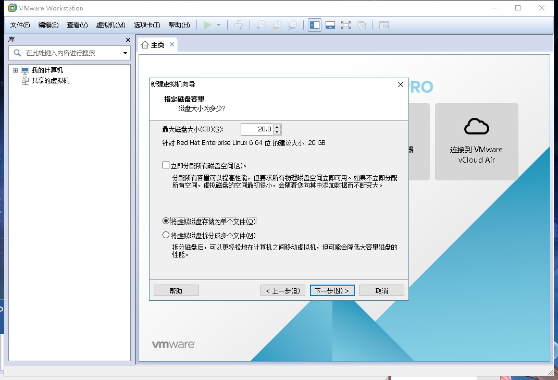Click the 上一步(B) back button
This screenshot has width=558, height=380.
pos(283,291)
